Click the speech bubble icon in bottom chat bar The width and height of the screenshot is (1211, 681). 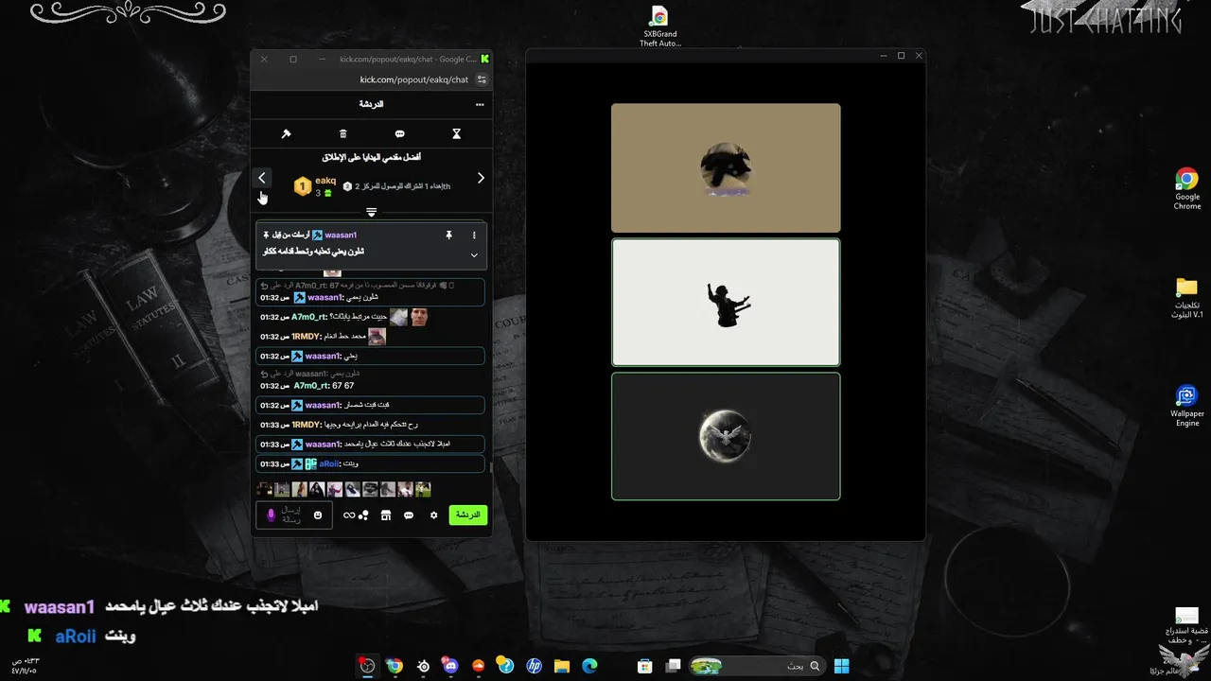(409, 515)
